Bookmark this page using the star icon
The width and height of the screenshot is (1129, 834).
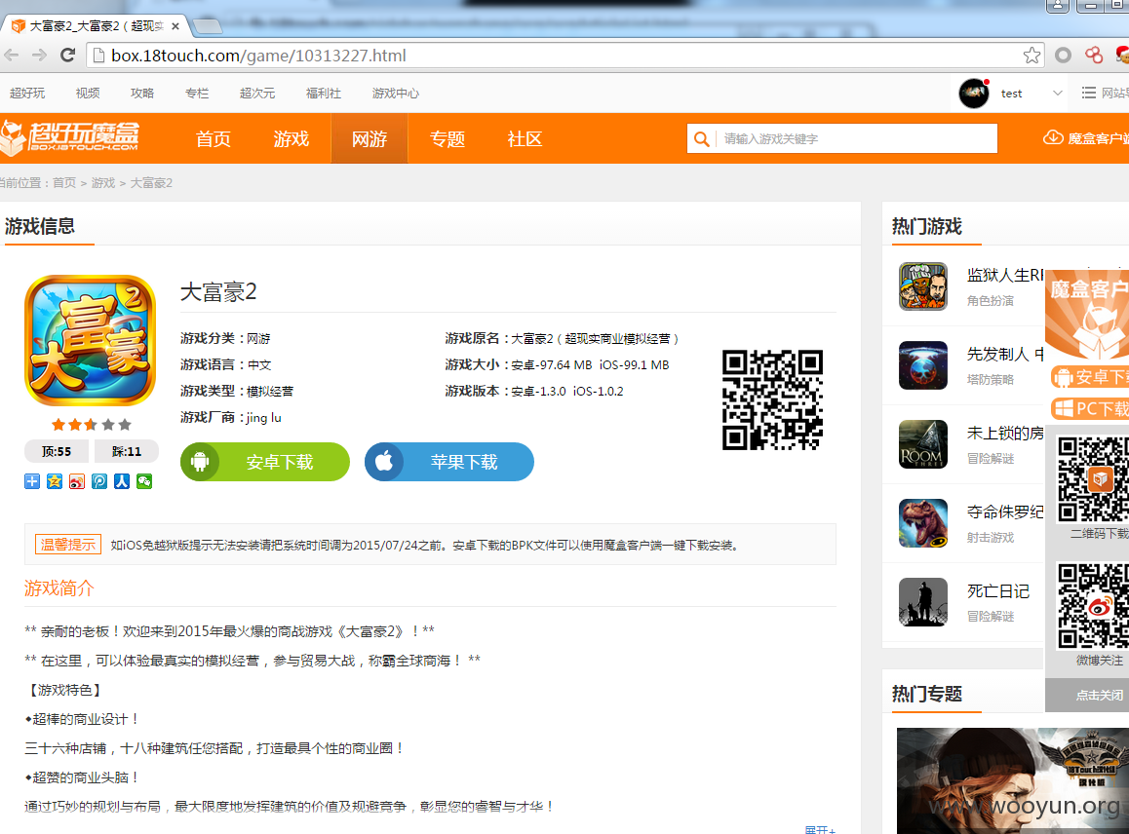[x=1032, y=56]
